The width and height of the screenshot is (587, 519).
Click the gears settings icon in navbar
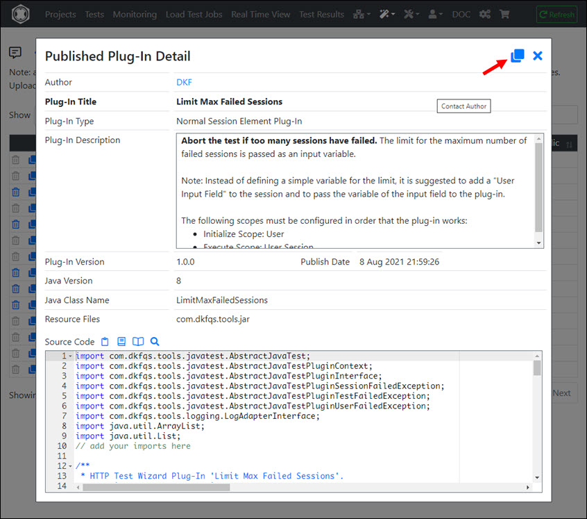pyautogui.click(x=485, y=15)
